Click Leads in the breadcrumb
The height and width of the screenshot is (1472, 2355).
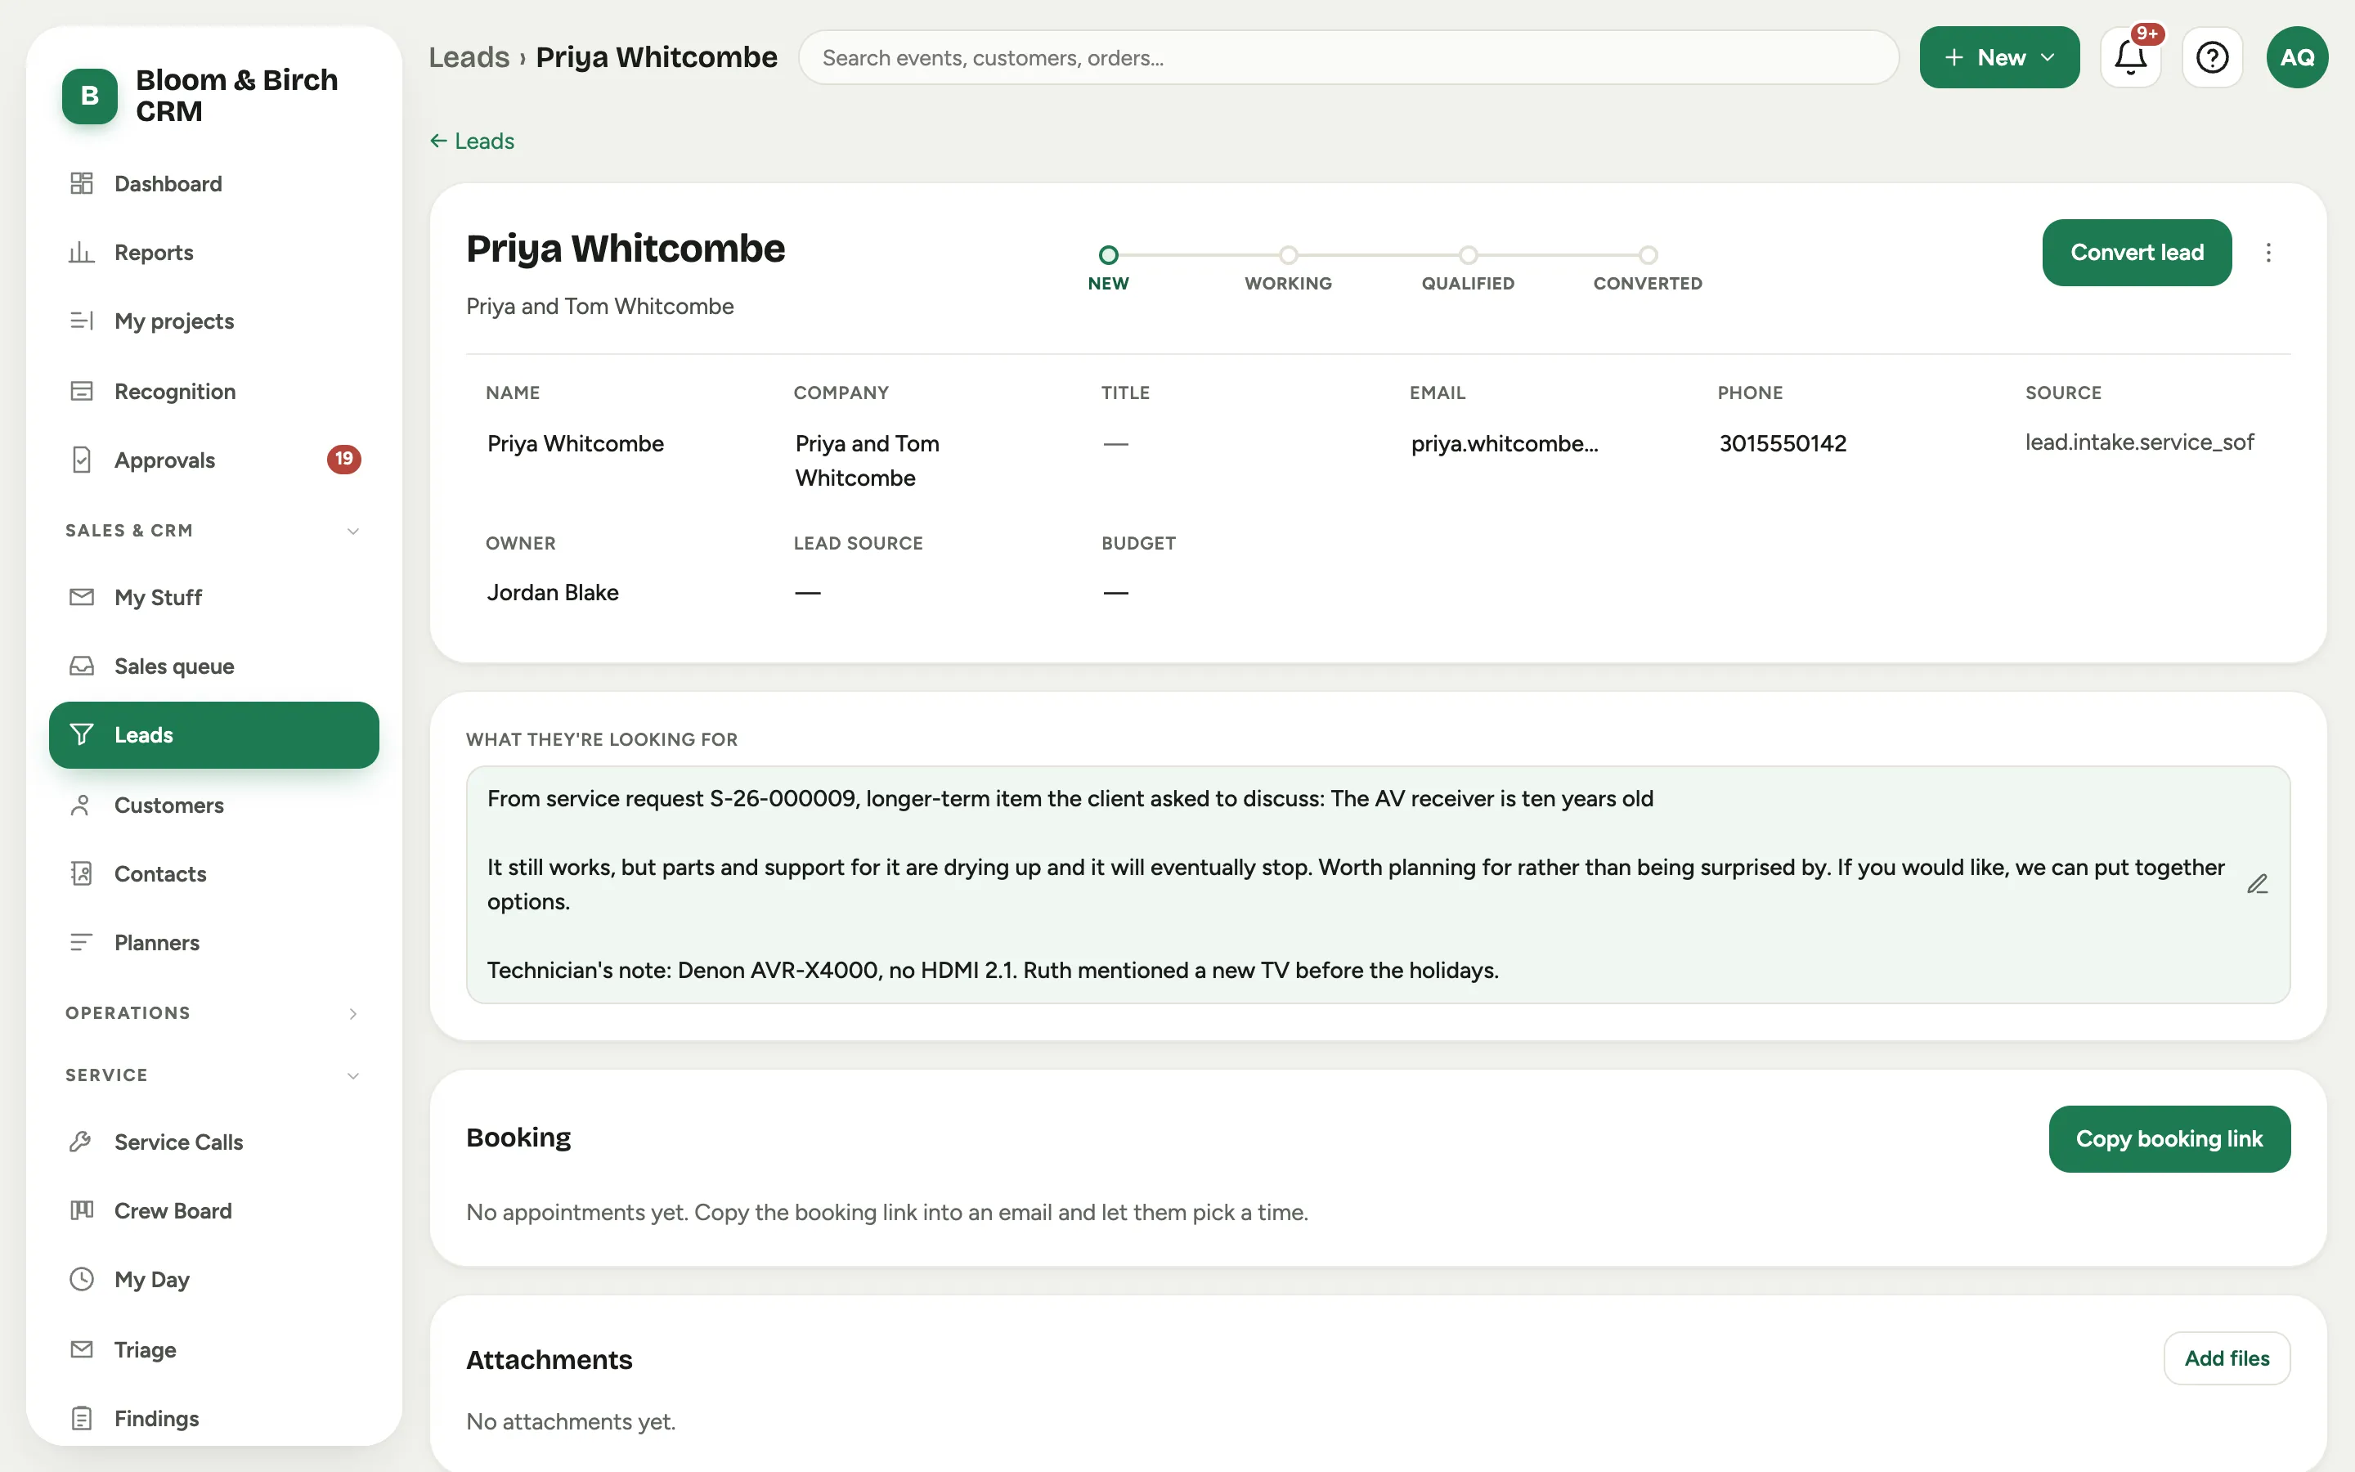click(469, 57)
